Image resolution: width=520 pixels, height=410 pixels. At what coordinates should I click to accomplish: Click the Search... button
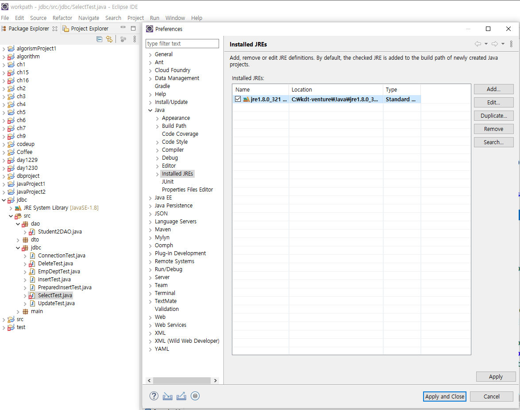pyautogui.click(x=493, y=142)
